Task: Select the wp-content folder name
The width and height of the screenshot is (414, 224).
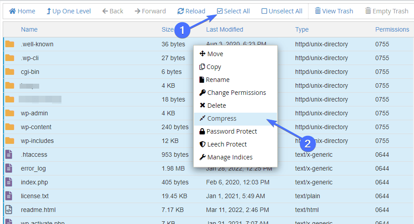Action: pos(36,127)
